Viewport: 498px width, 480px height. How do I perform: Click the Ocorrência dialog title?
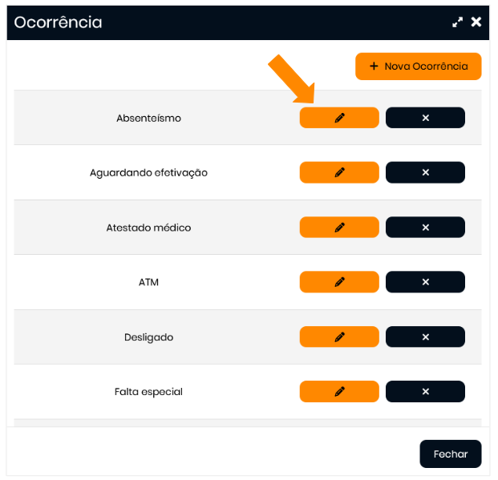58,22
